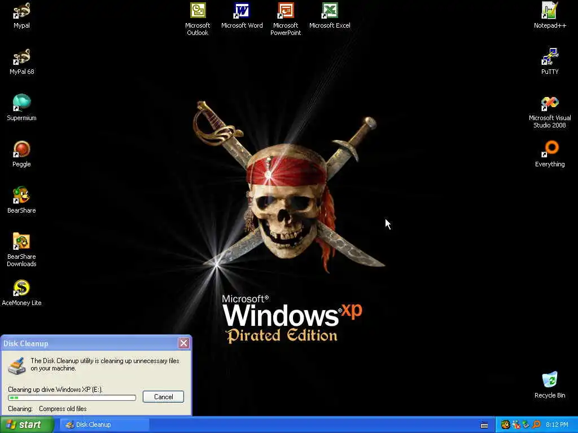Click the orange Everything magnifier tray icon
This screenshot has height=433, width=578.
[536, 425]
